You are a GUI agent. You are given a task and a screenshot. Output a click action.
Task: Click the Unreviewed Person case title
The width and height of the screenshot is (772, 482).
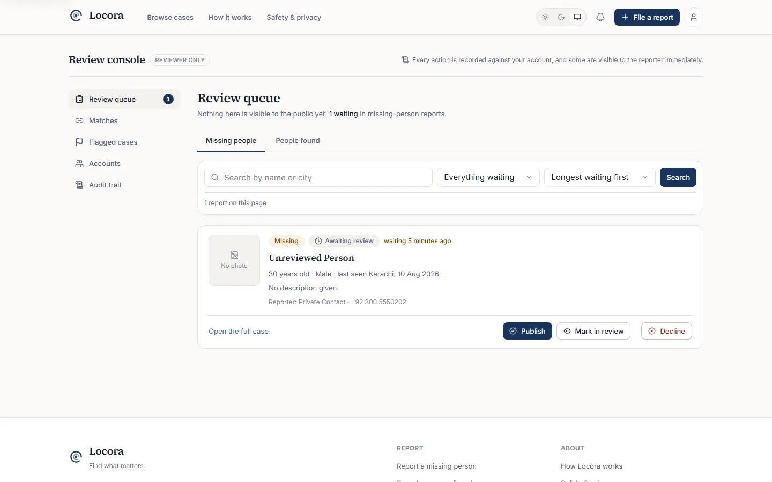tap(311, 258)
